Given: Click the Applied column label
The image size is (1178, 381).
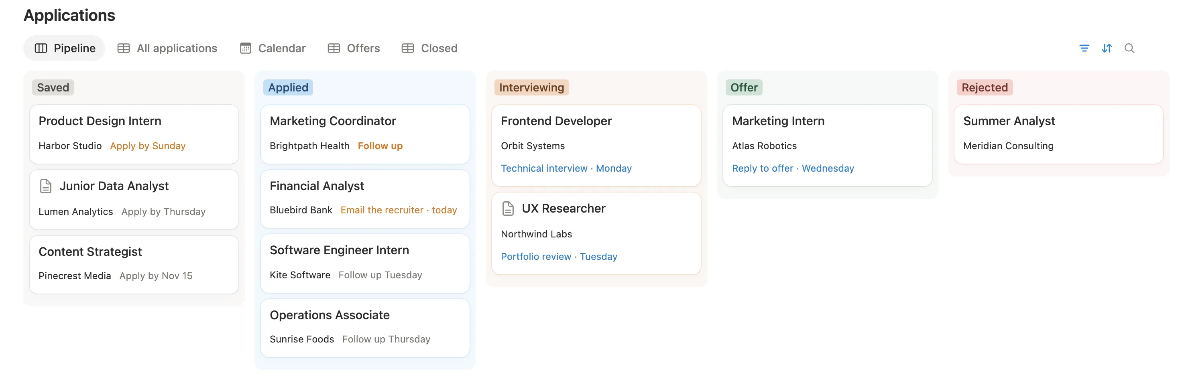Looking at the screenshot, I should pyautogui.click(x=288, y=87).
